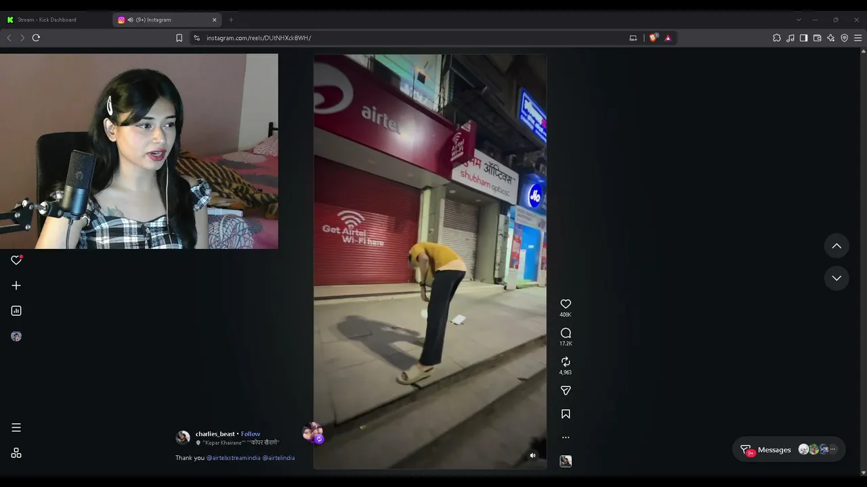Open the reel's three-dot more options
This screenshot has height=487, width=867.
(566, 438)
